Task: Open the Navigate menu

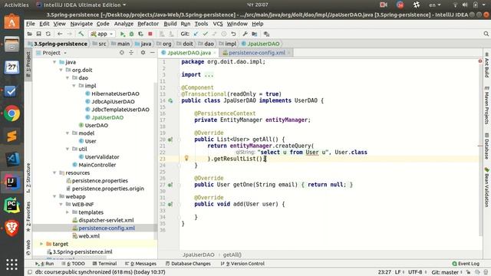Action: pos(81,24)
